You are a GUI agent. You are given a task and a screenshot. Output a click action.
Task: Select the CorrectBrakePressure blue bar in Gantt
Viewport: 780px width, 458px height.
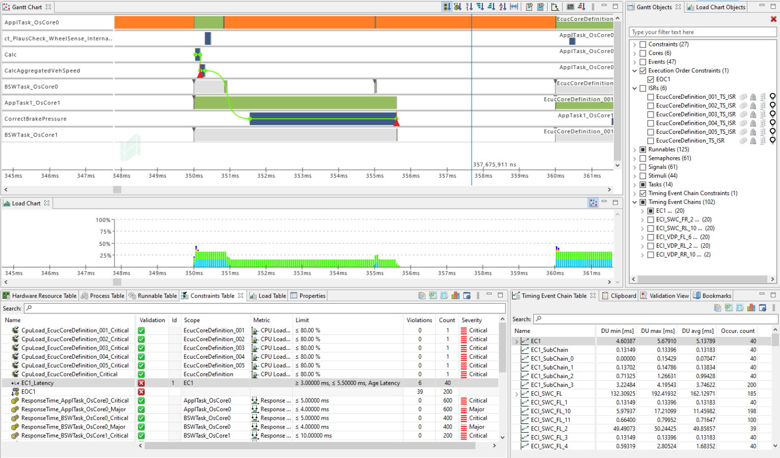click(x=323, y=119)
